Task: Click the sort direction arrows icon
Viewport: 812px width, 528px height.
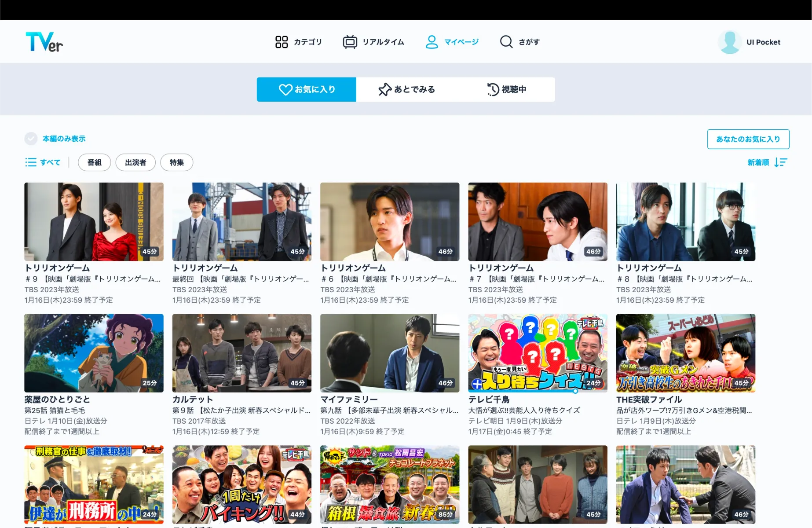Action: (782, 162)
